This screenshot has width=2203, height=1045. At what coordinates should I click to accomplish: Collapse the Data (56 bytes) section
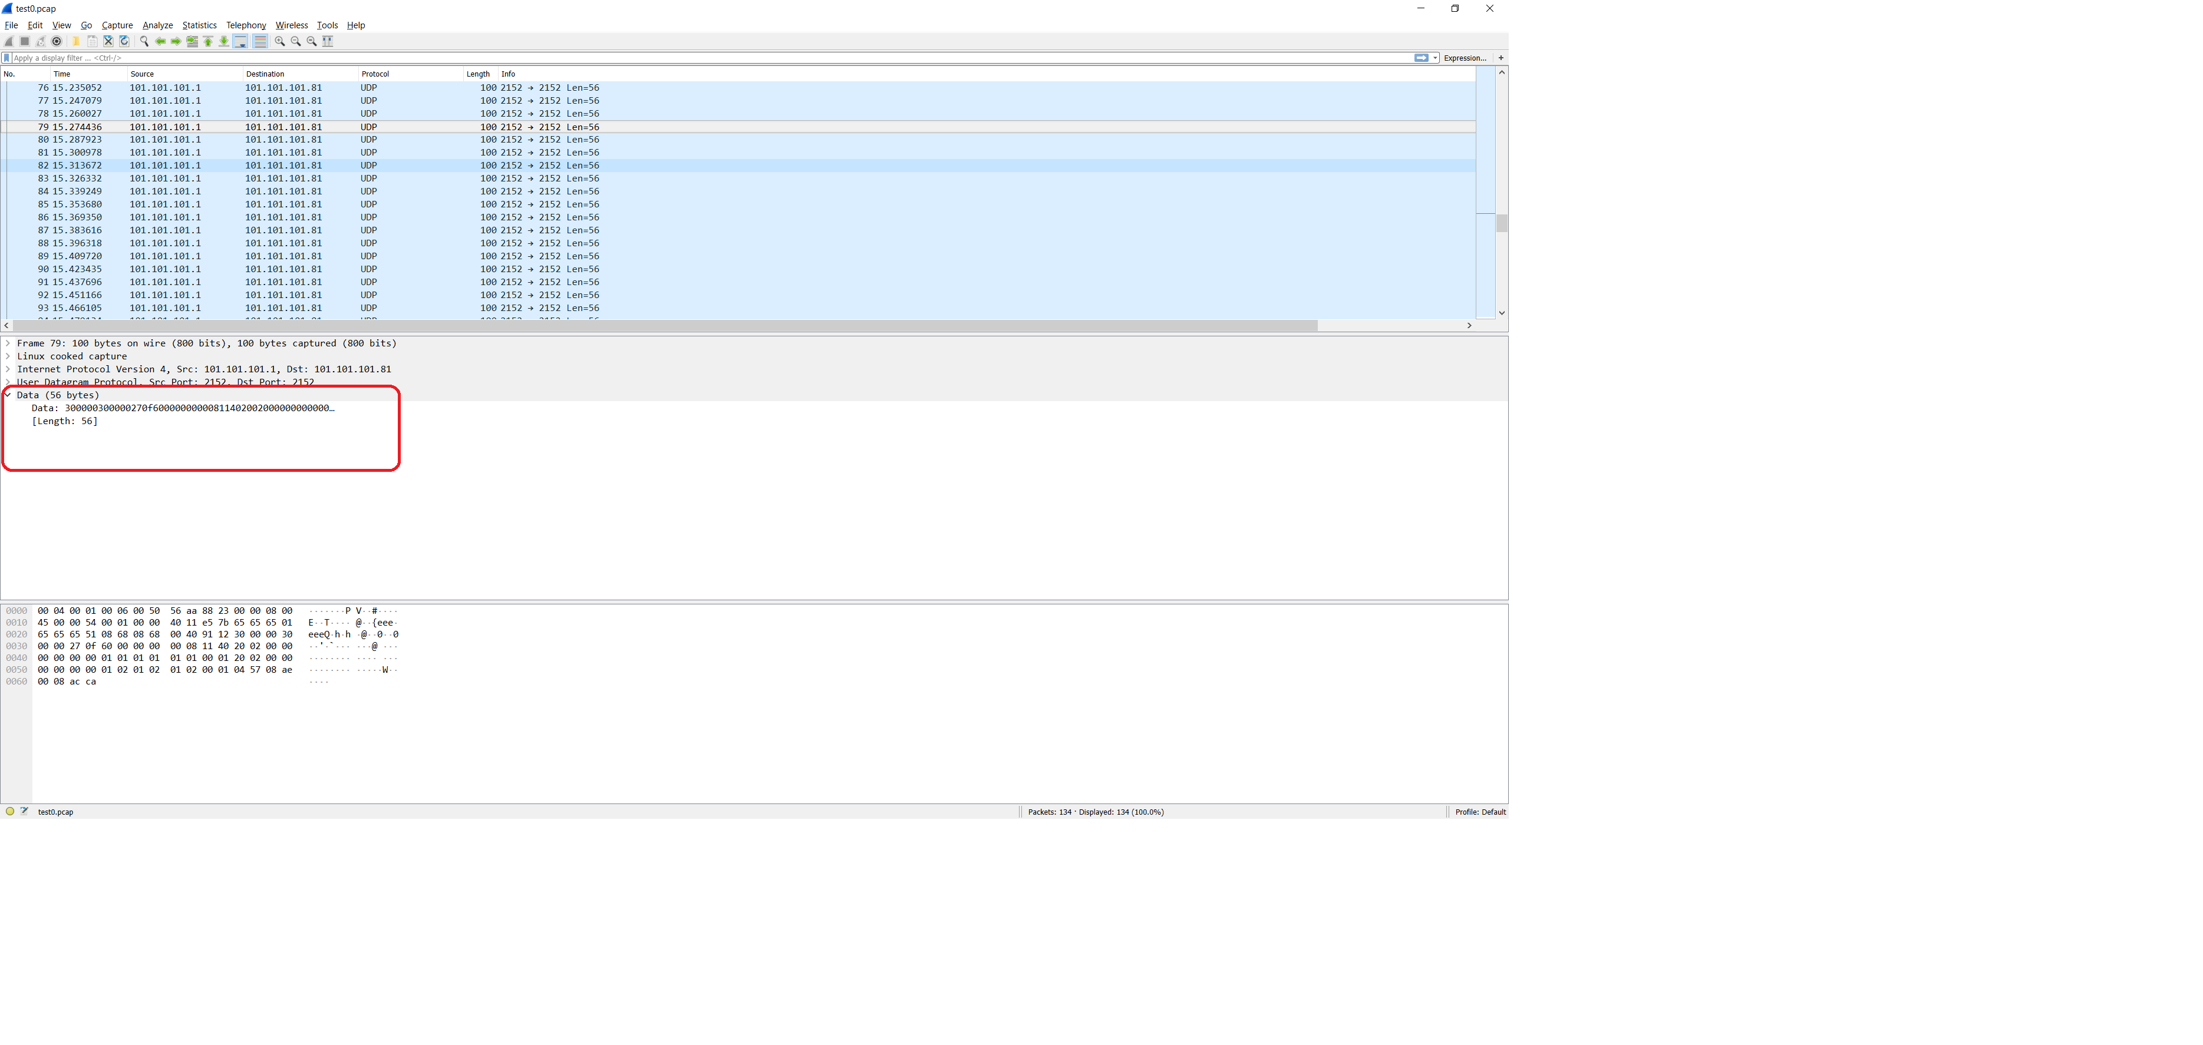(x=8, y=395)
